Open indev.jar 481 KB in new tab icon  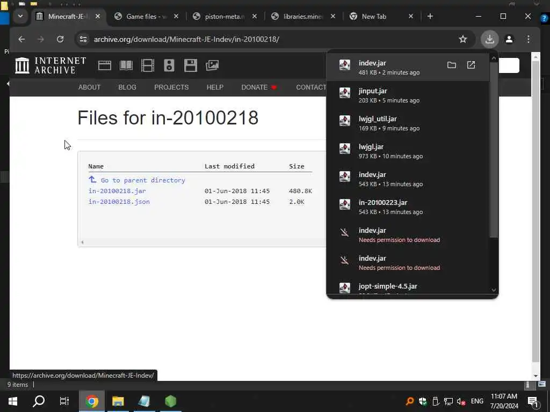(471, 65)
